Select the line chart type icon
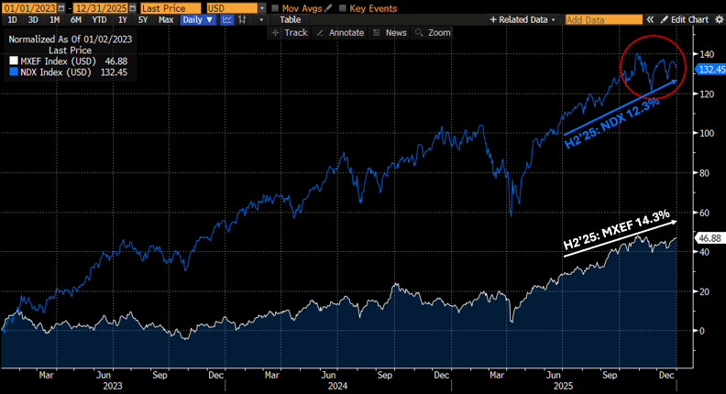The image size is (726, 394). pos(226,19)
